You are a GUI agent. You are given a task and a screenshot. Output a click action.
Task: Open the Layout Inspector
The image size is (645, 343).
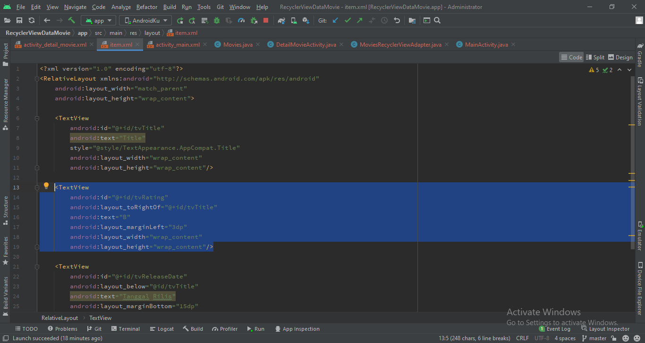pos(605,329)
